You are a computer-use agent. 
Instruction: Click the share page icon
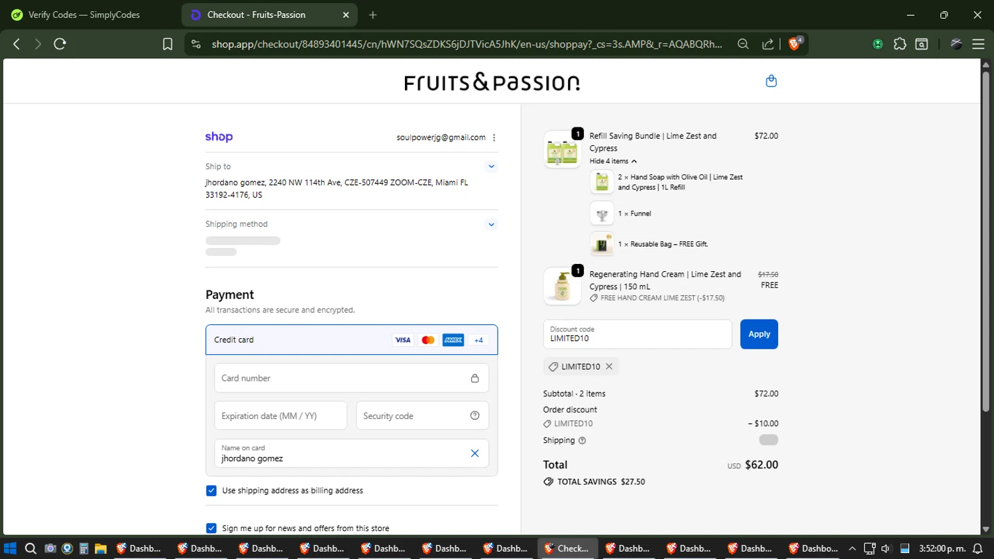pyautogui.click(x=767, y=44)
